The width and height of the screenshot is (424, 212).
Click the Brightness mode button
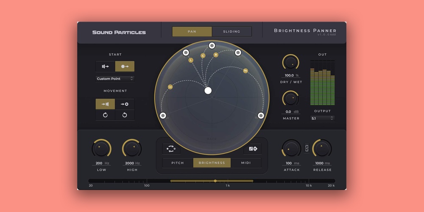(212, 163)
